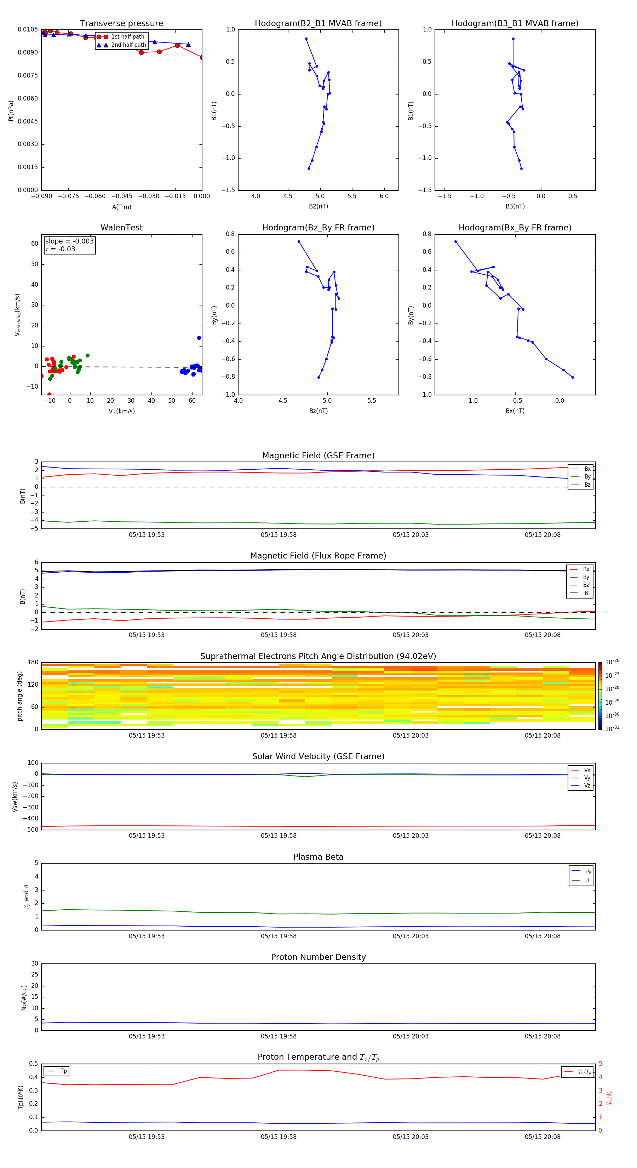The height and width of the screenshot is (1168, 637).
Task: Click the Suprathermal Electrons Pitch Angle Distribution title
Action: (x=318, y=657)
